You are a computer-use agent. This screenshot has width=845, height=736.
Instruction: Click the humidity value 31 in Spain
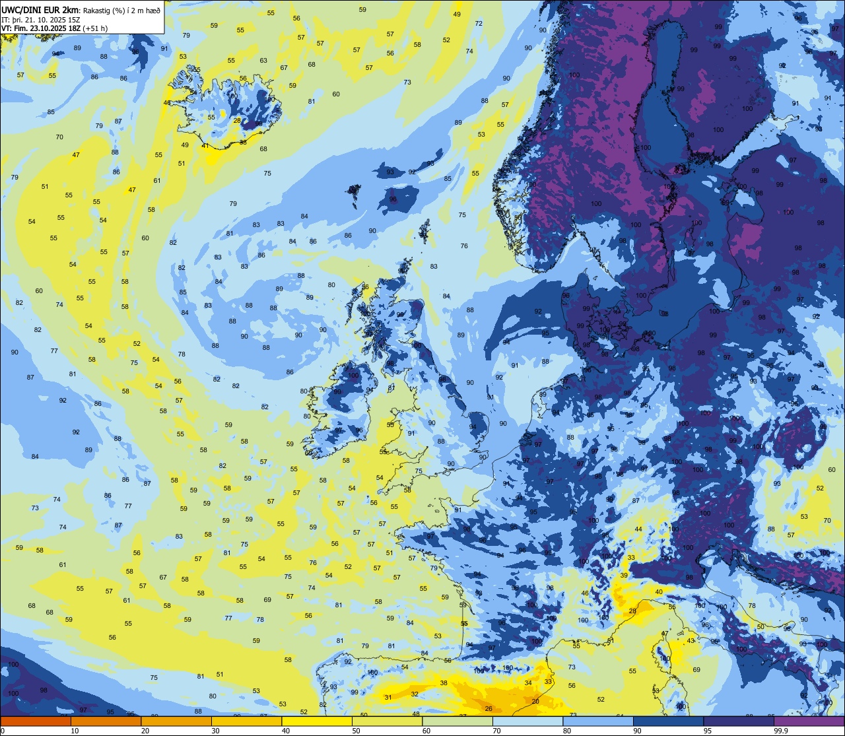click(x=388, y=698)
